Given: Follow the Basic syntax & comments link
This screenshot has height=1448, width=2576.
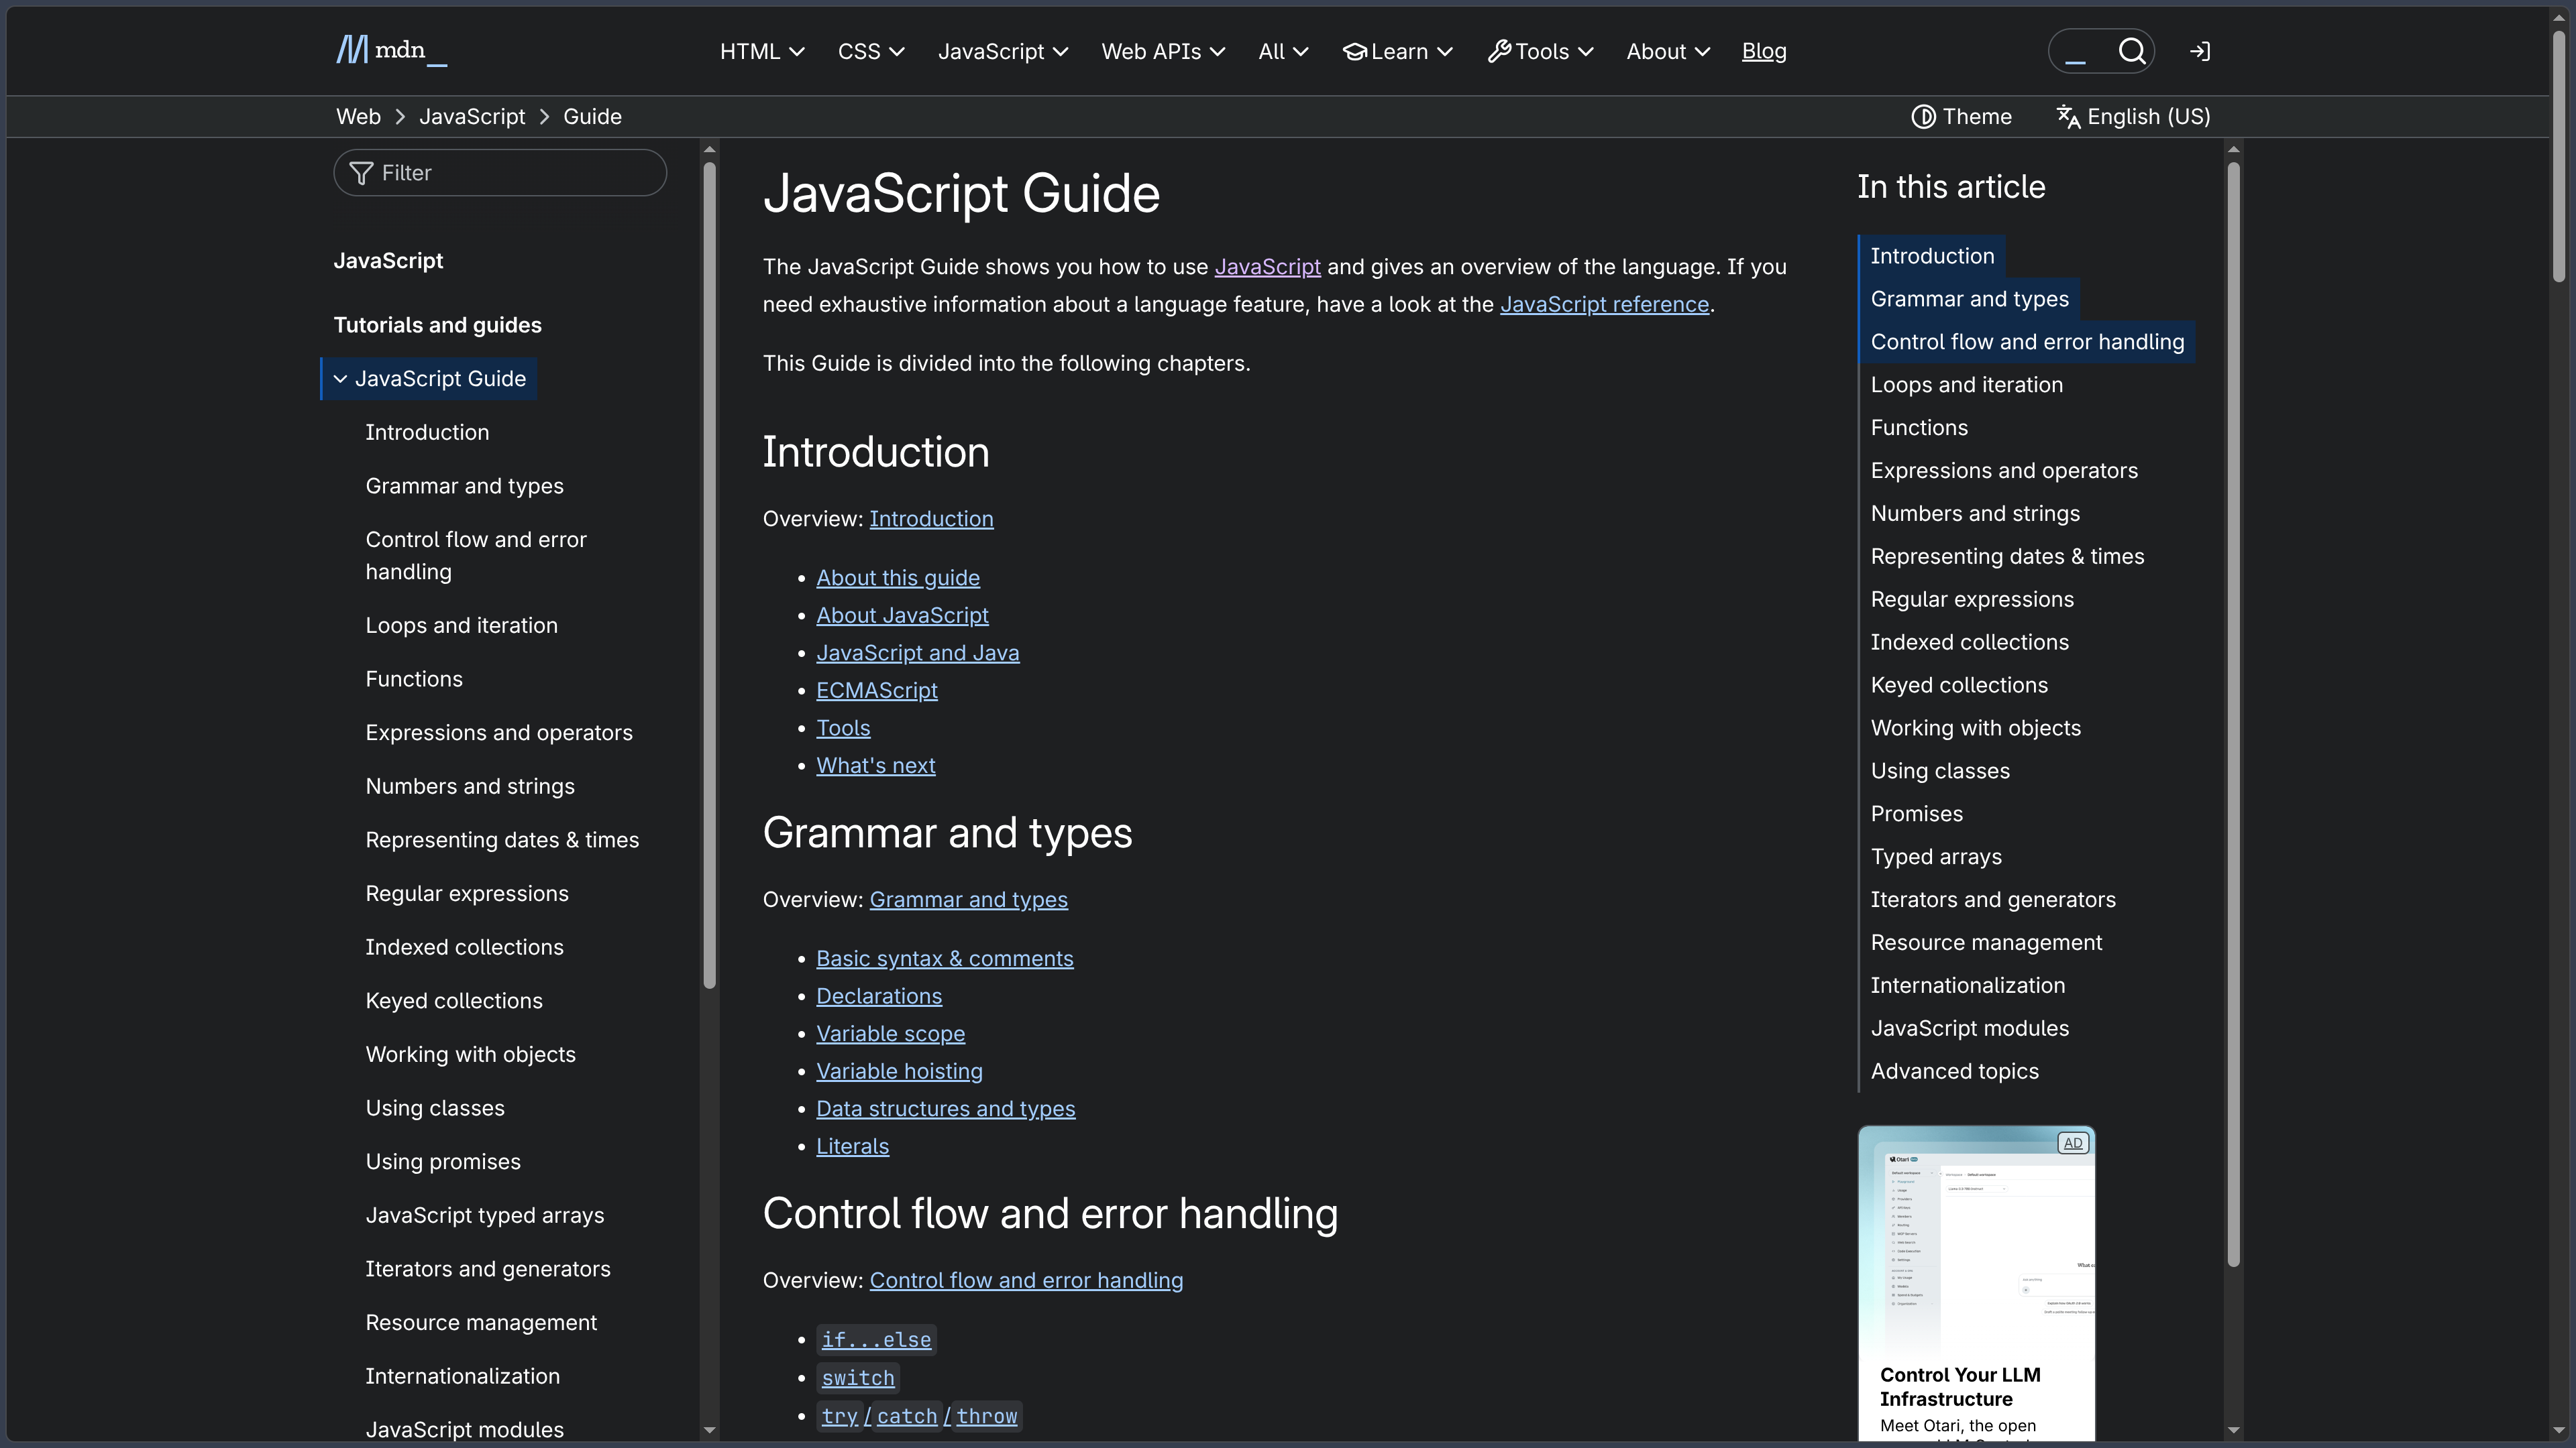Looking at the screenshot, I should (x=945, y=959).
